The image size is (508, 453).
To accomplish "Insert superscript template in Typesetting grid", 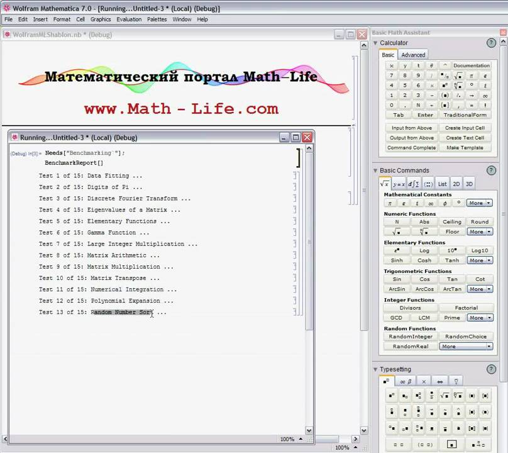I will tap(392, 396).
